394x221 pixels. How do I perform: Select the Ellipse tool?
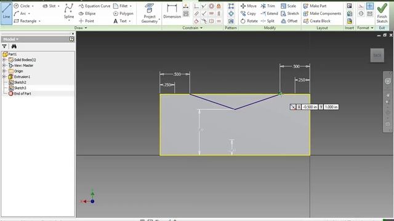pos(87,14)
